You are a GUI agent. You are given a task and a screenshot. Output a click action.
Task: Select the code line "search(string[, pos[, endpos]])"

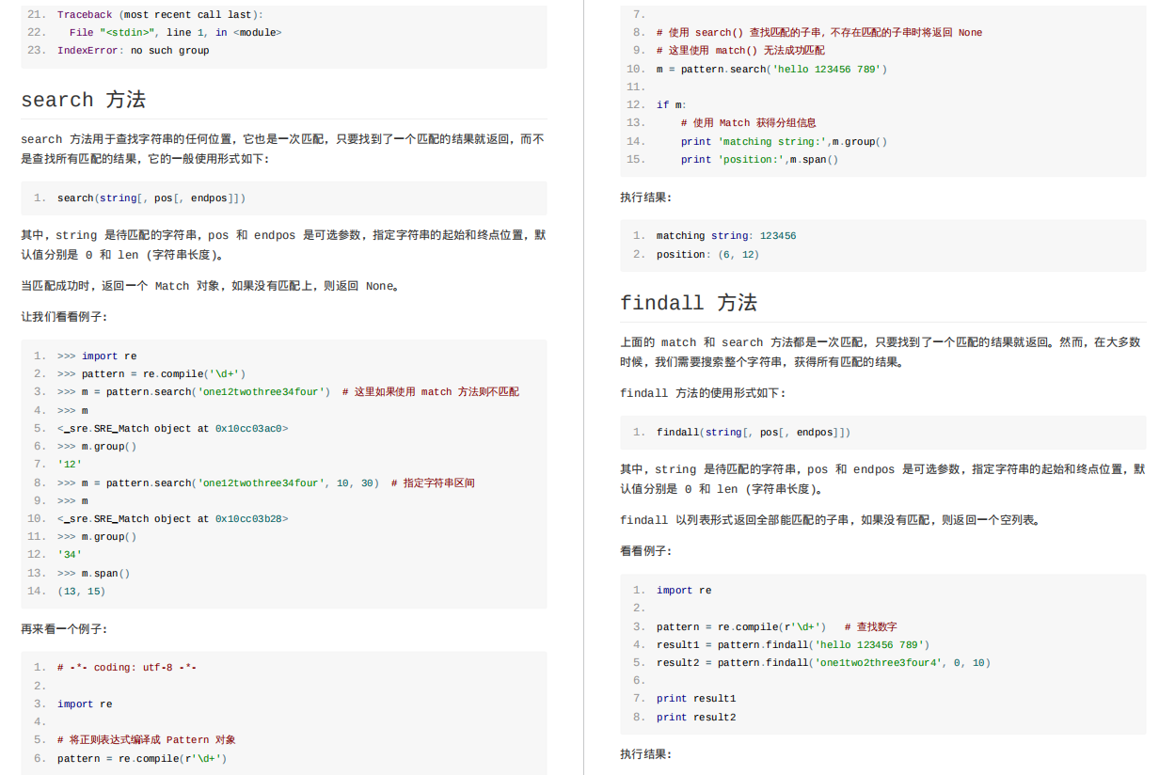pyautogui.click(x=151, y=198)
